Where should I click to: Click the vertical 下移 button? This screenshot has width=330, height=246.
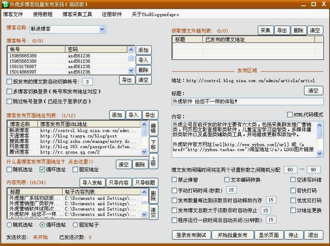pos(153,144)
